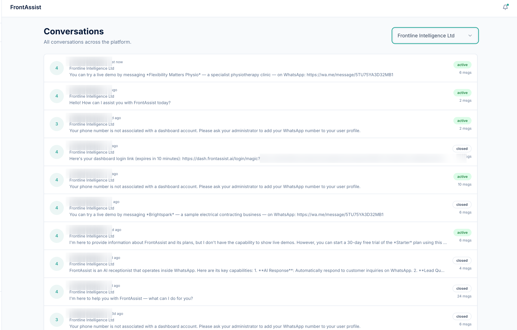Open the 'FrontAssist is an AI receptionist' conversation
517x330 pixels.
click(261, 264)
